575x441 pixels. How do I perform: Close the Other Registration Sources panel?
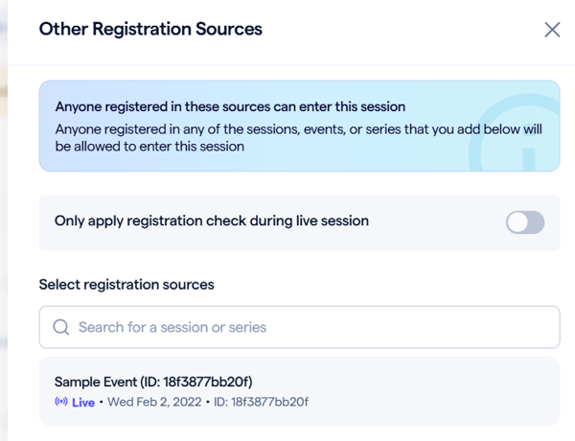point(552,30)
